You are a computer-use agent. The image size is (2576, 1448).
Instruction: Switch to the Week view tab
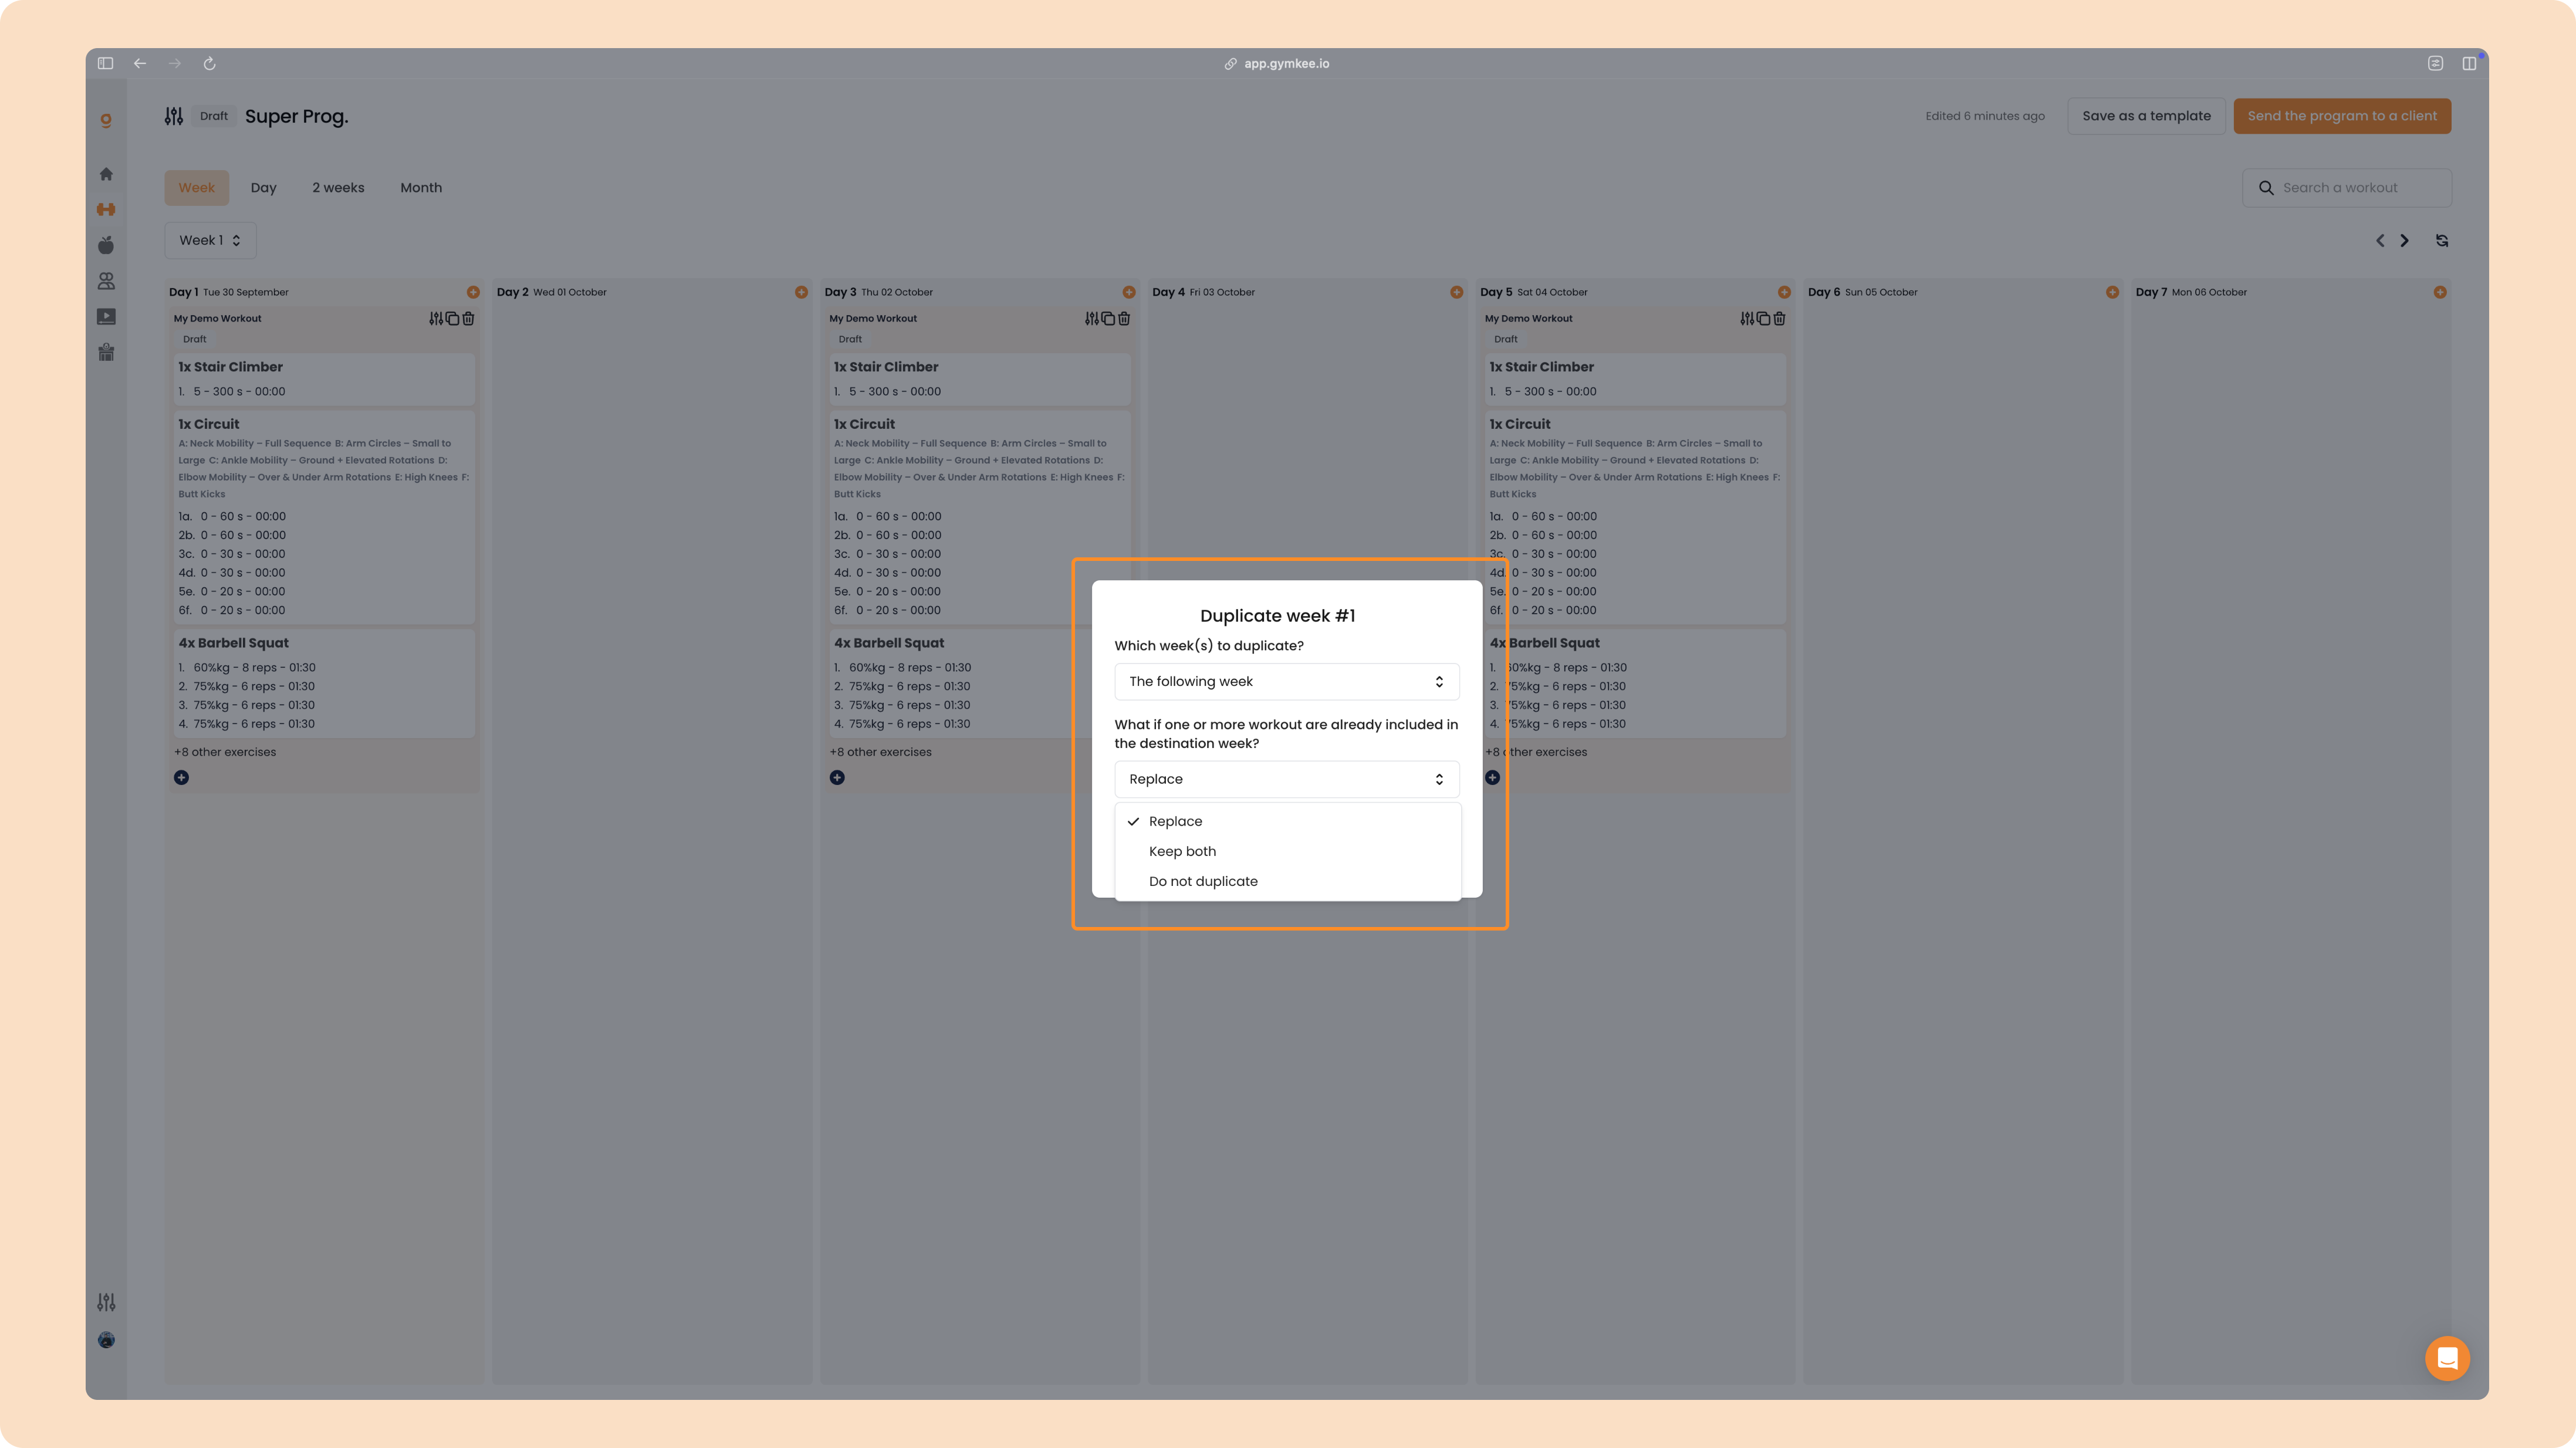click(x=197, y=187)
